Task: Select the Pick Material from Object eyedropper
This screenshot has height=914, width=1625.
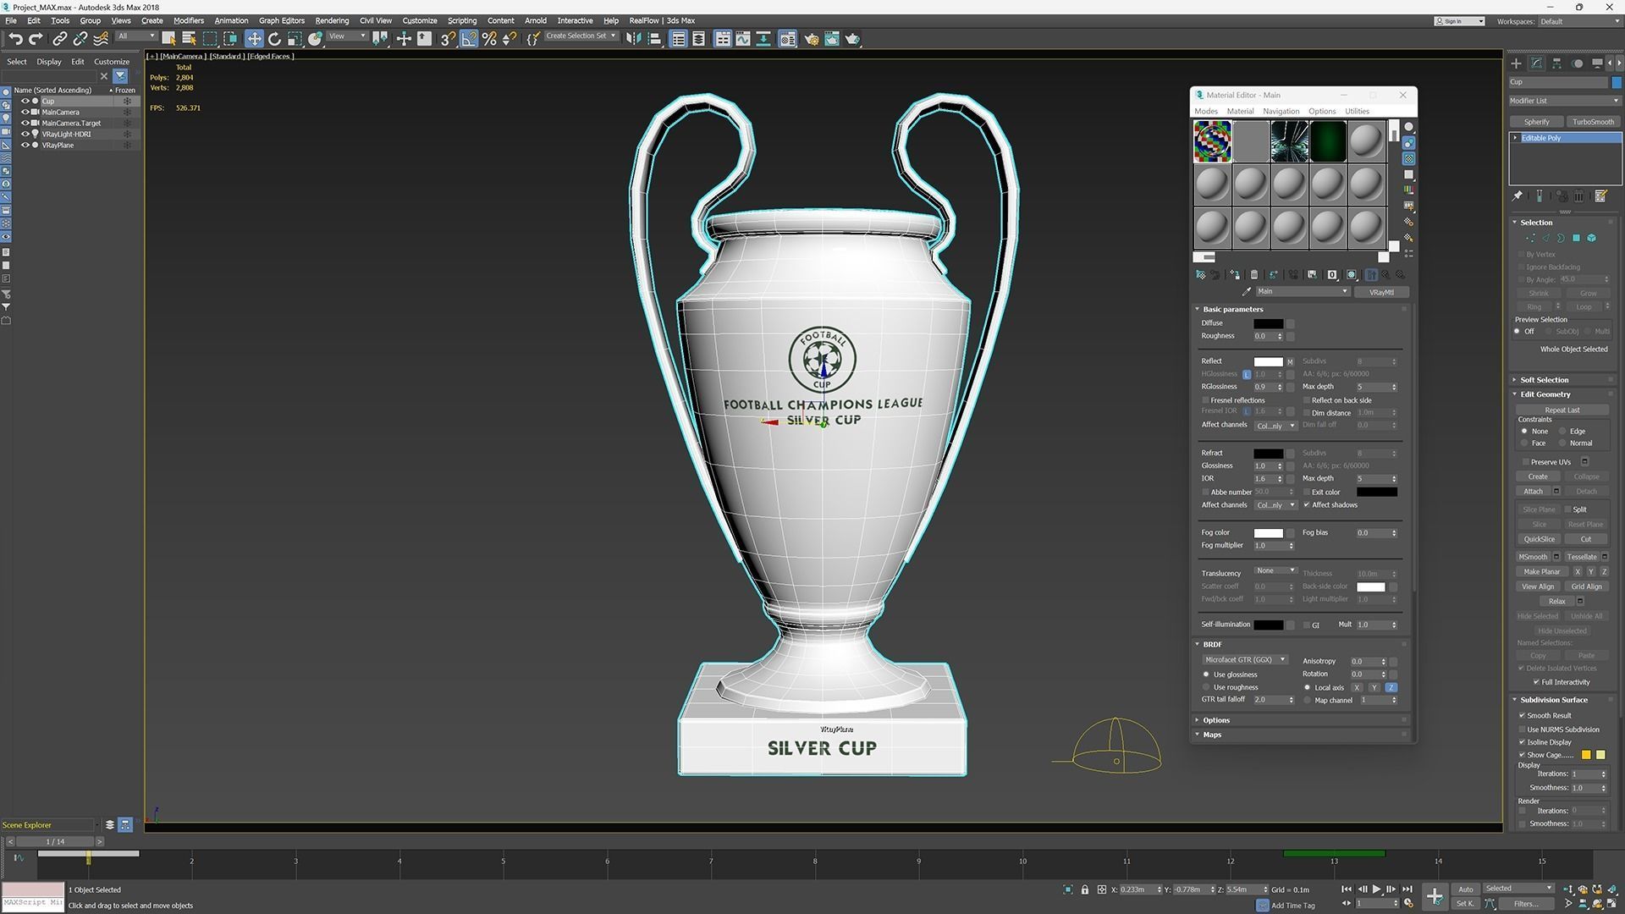Action: pos(1247,291)
